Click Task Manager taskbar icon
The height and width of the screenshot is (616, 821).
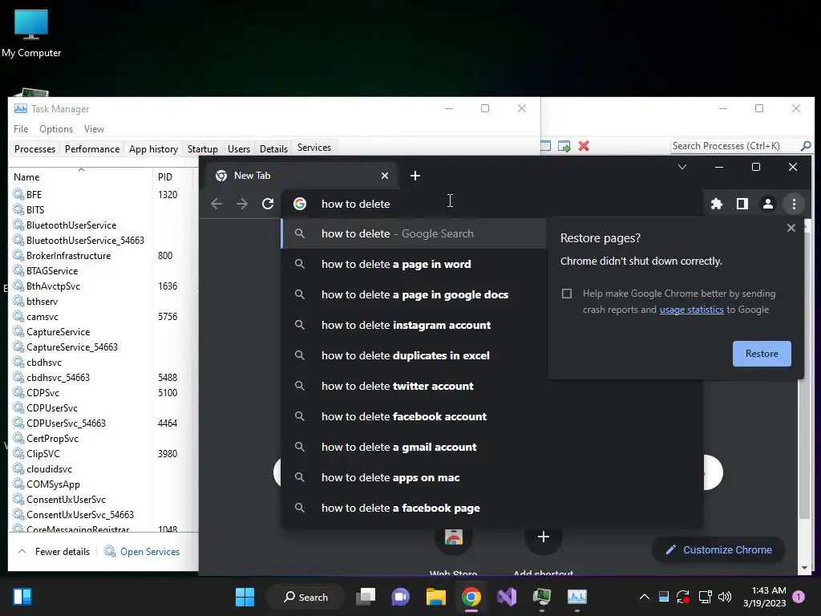pos(577,597)
